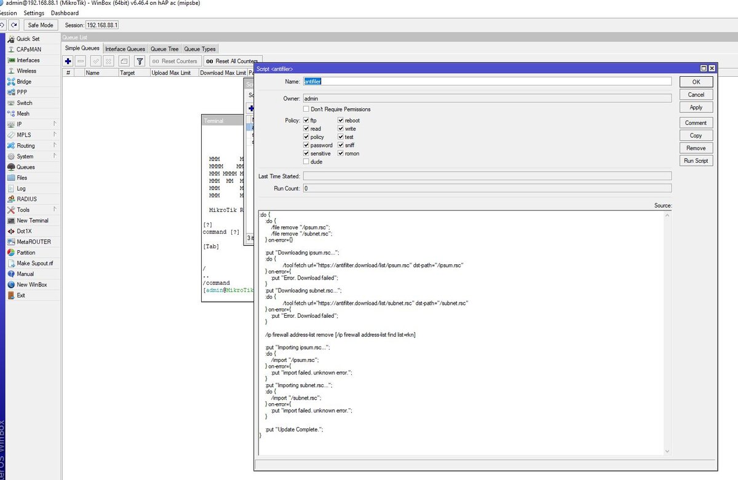
Task: Open Quick Set from sidebar
Action: point(28,39)
